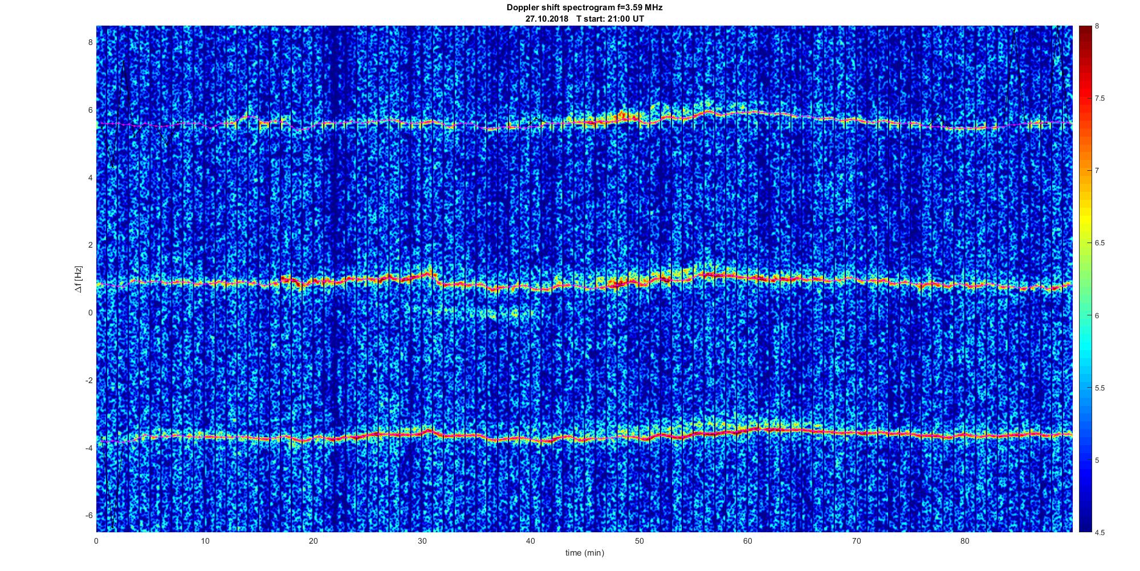Click colorbar tick label '6.5'
The image size is (1140, 571).
click(x=1100, y=243)
